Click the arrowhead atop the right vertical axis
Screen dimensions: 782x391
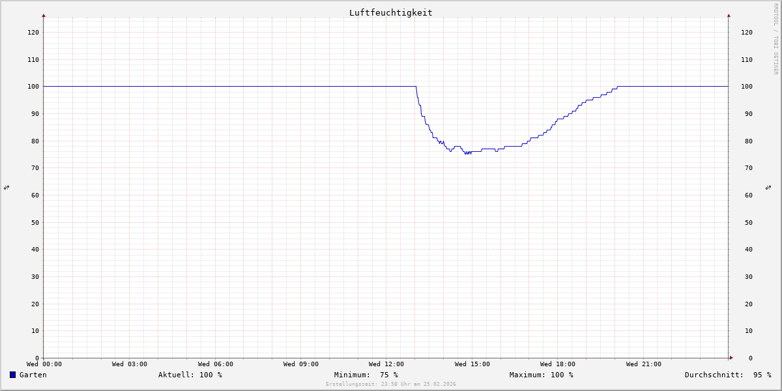click(729, 15)
